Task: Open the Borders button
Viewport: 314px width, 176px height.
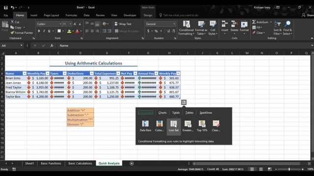Action: tap(59, 31)
